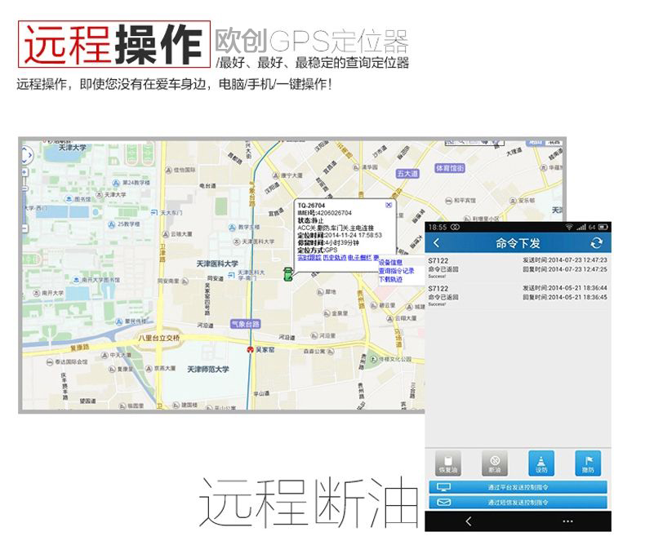
Task: Click the 历史轨迹 link in popup
Action: [335, 257]
